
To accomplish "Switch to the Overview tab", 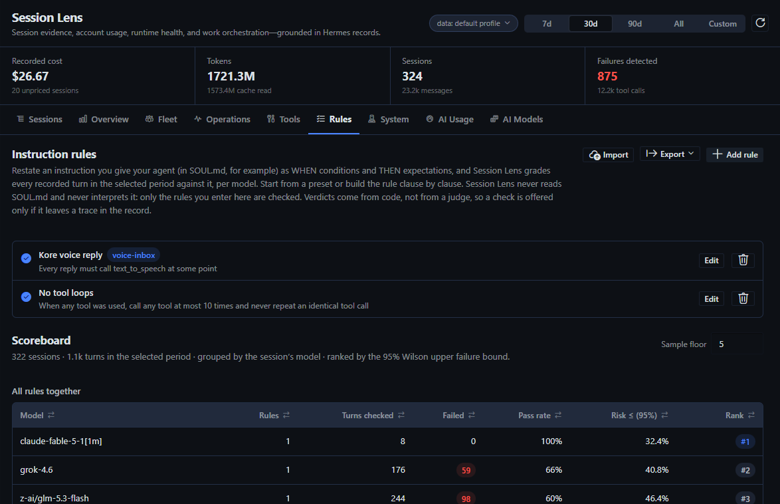I will tap(104, 119).
